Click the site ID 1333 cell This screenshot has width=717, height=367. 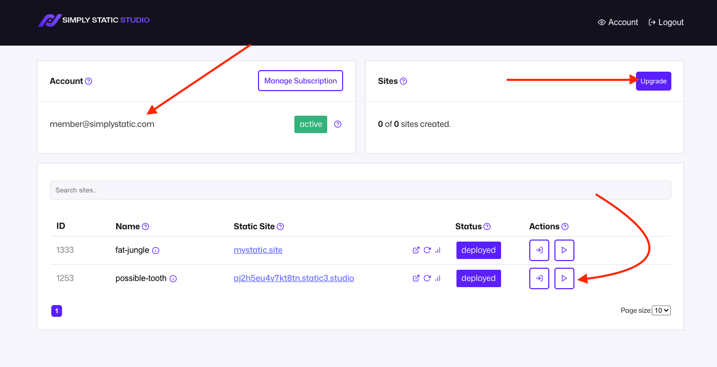tap(65, 250)
